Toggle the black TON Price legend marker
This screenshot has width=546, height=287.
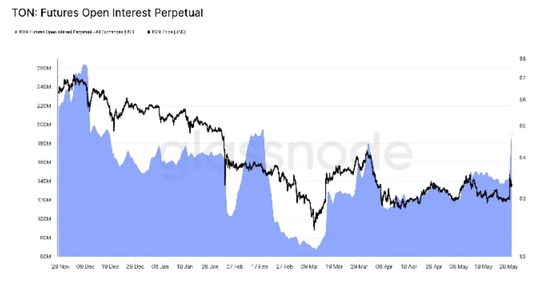click(x=149, y=32)
